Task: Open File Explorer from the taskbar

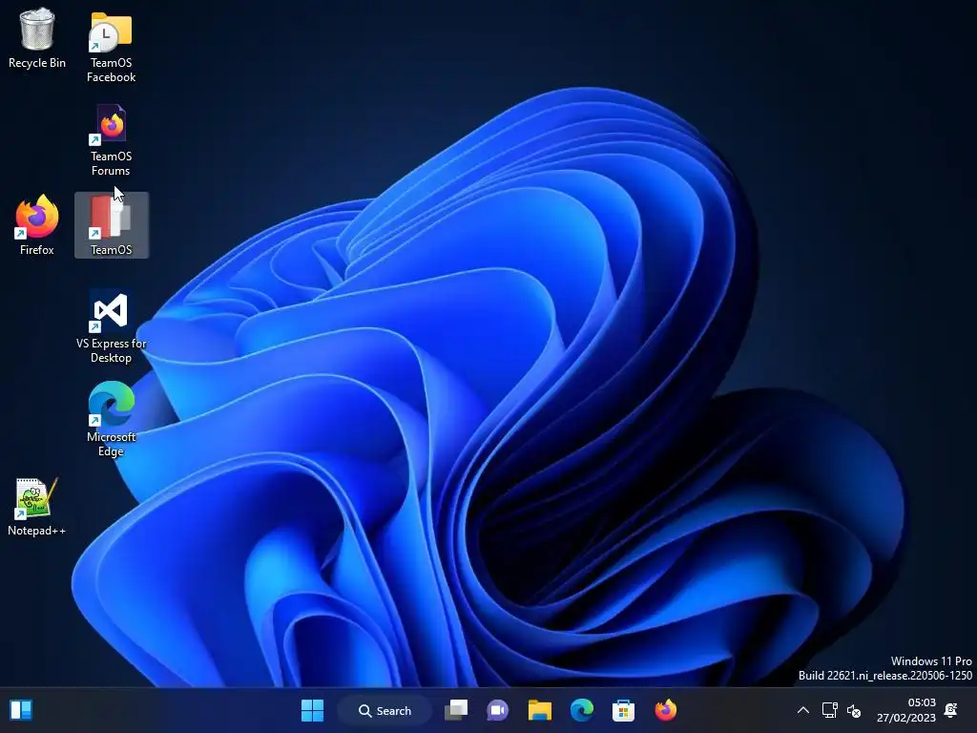Action: [x=540, y=710]
